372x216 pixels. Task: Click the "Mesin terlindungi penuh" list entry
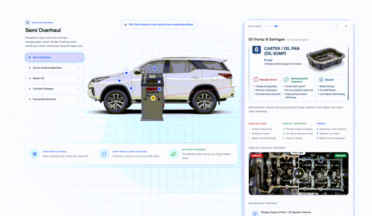coord(332,138)
